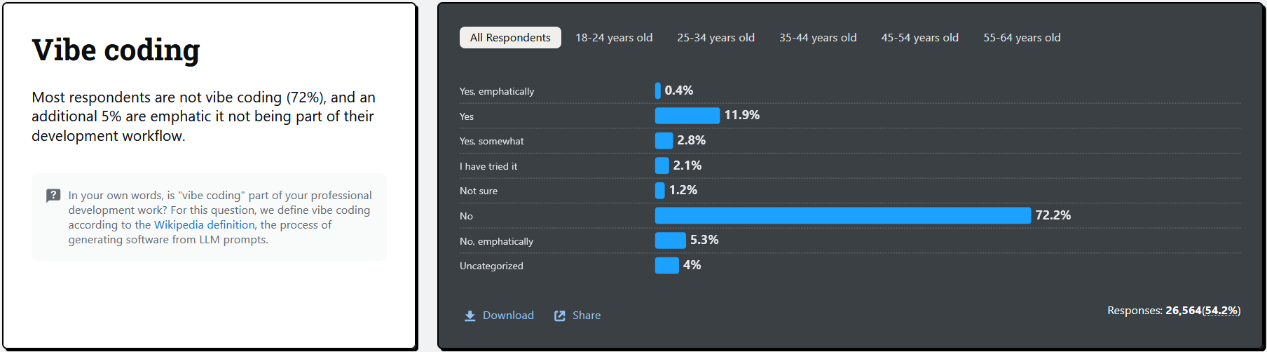The width and height of the screenshot is (1267, 352).
Task: Show 35-44 years old results
Action: pyautogui.click(x=818, y=38)
